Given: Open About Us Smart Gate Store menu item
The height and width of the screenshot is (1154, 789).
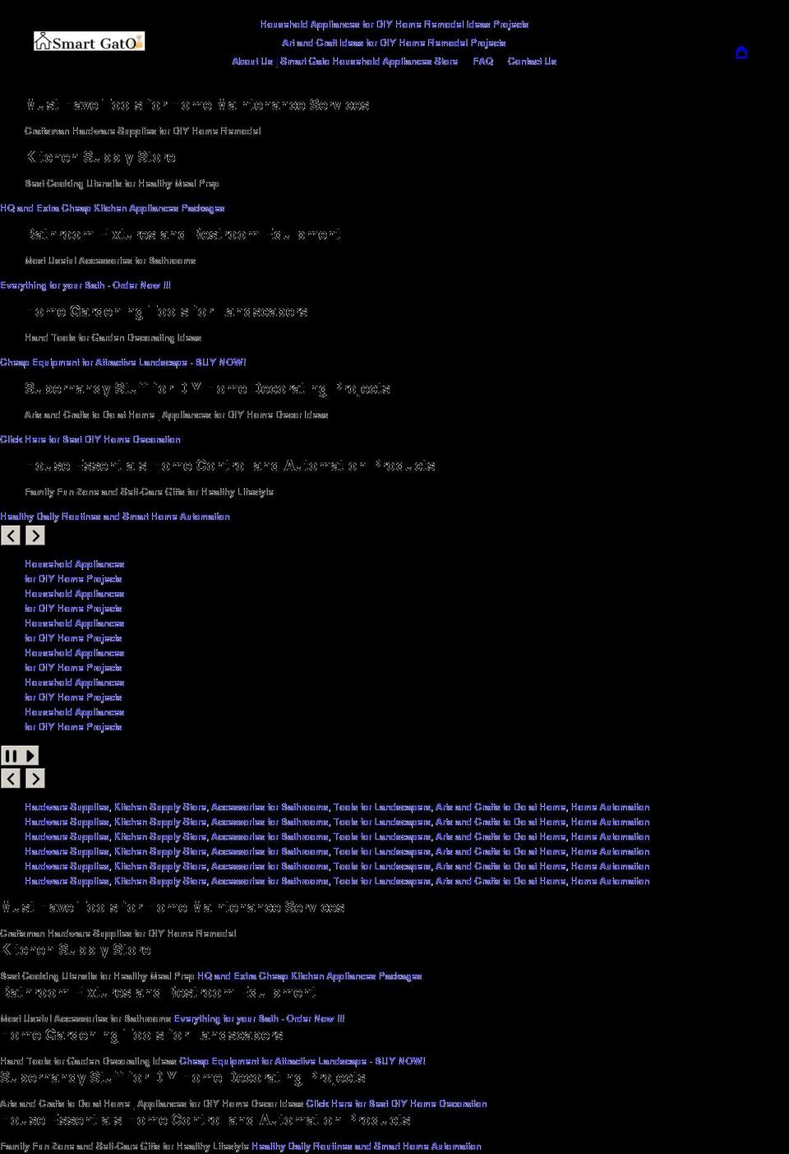Looking at the screenshot, I should (345, 61).
